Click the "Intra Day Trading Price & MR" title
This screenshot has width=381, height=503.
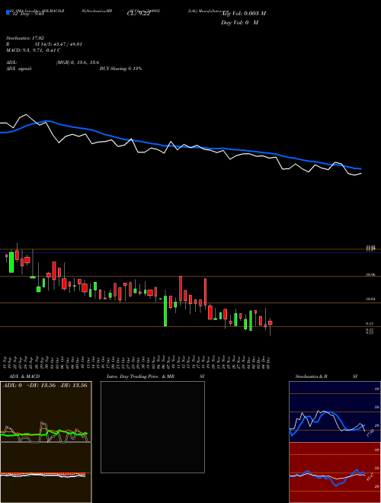(x=140, y=376)
